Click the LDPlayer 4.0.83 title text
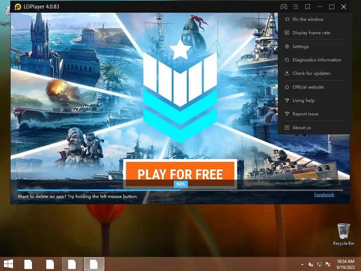 coord(42,7)
